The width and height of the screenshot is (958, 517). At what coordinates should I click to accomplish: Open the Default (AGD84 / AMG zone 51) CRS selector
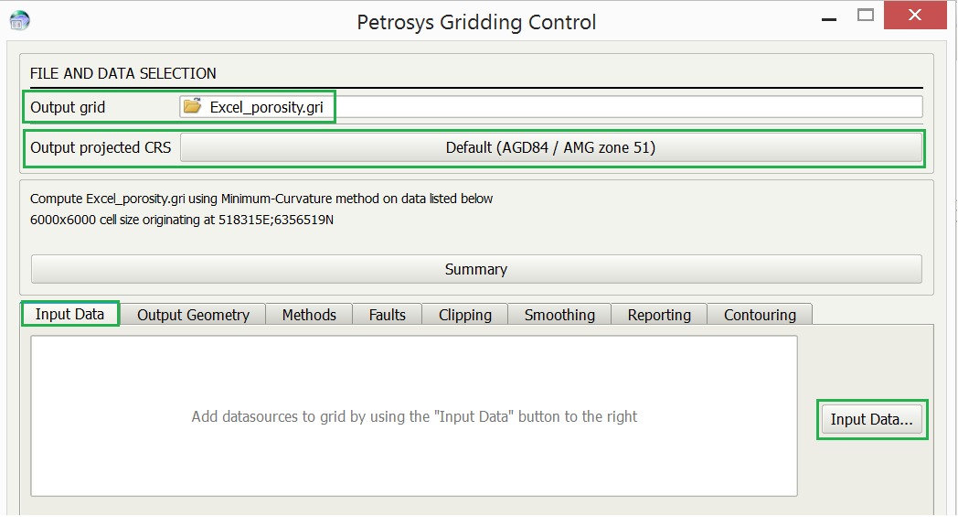(550, 147)
